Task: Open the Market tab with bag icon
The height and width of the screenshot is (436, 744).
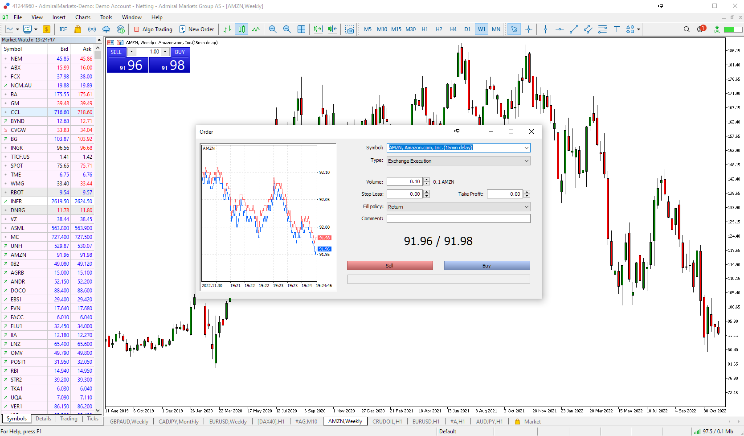Action: (528, 422)
